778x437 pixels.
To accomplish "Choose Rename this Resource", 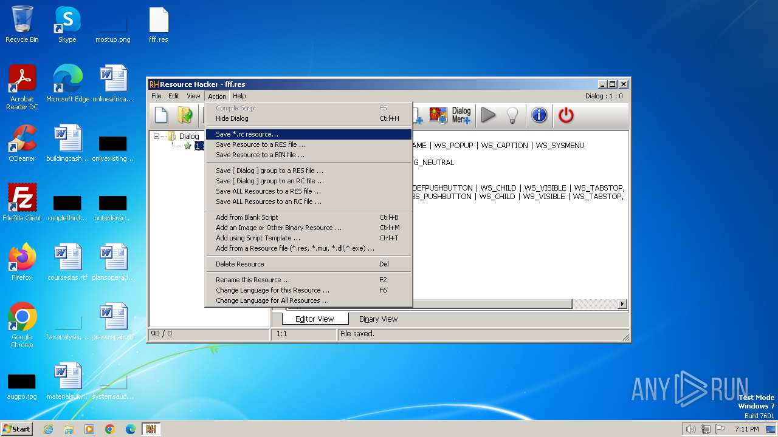I will (309, 280).
